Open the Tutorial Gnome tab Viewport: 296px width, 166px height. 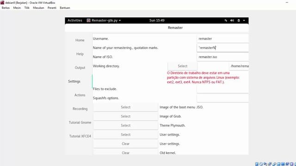pyautogui.click(x=80, y=123)
